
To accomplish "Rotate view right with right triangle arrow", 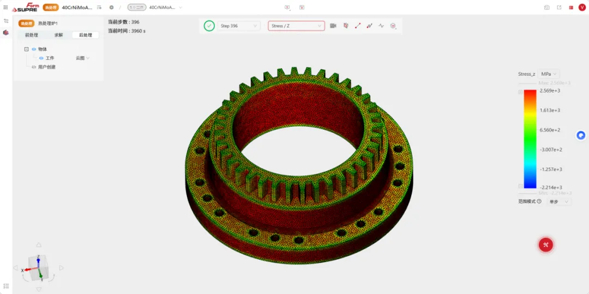I will (62, 268).
